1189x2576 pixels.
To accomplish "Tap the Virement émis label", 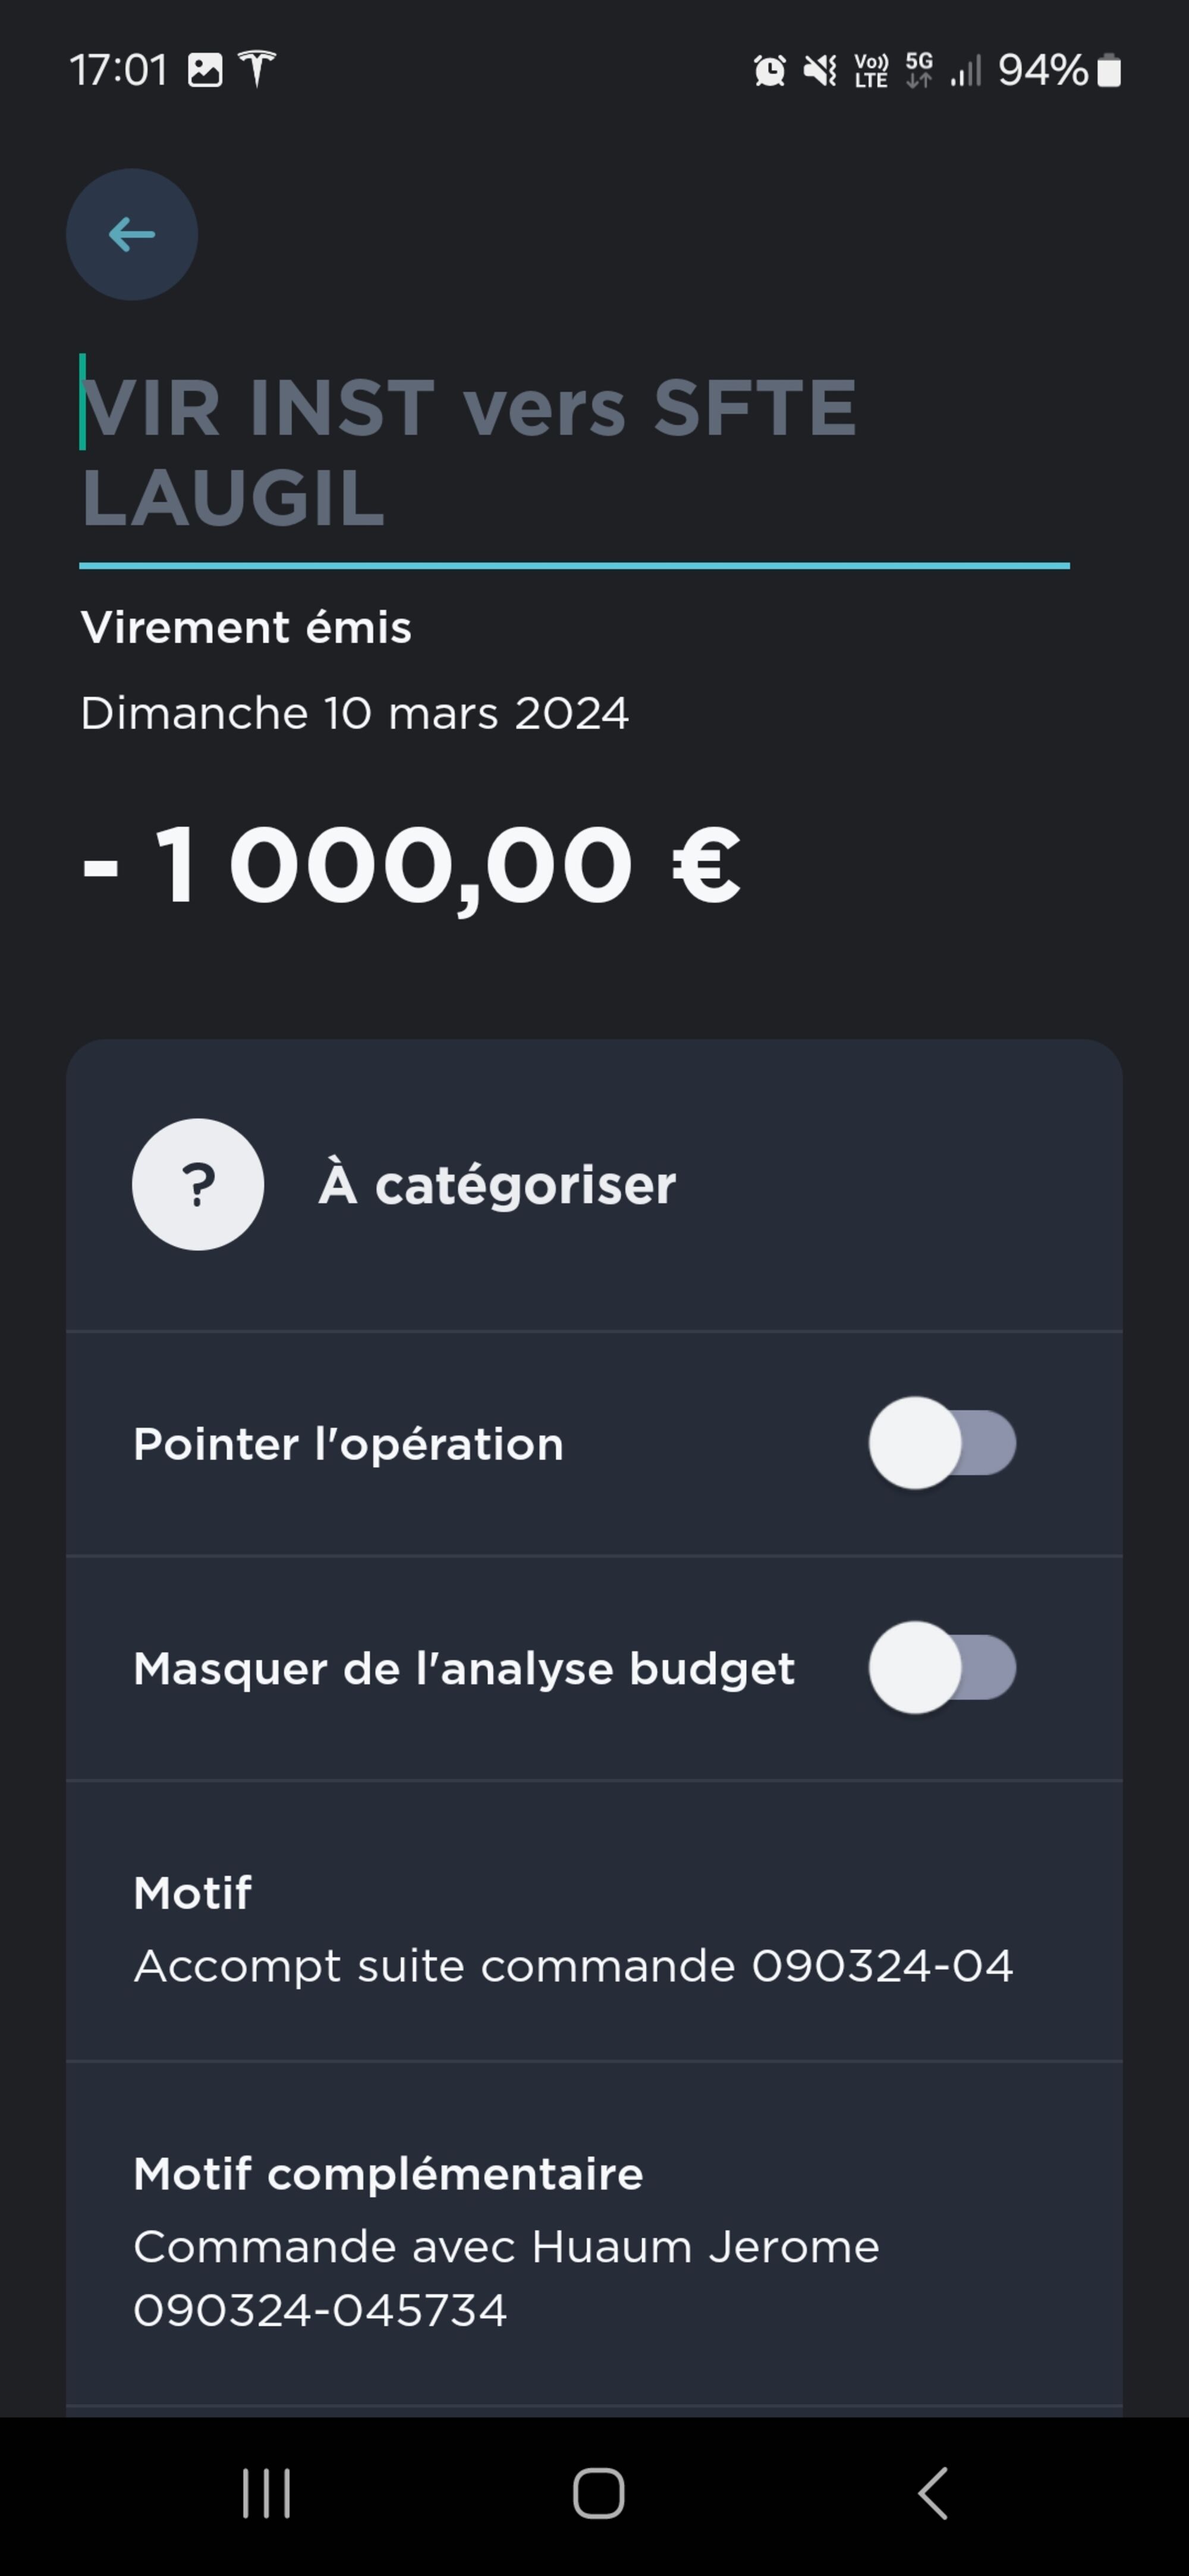I will 246,628.
